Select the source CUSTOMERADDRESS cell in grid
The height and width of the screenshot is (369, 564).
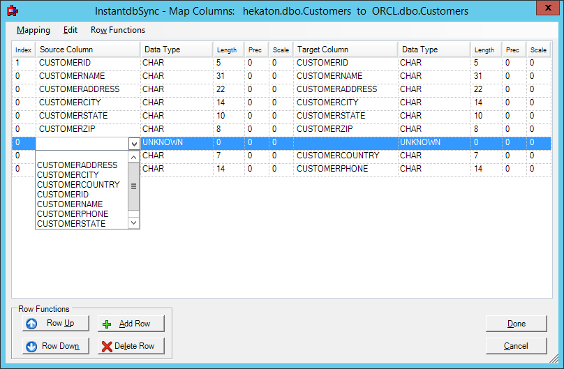tap(88, 89)
